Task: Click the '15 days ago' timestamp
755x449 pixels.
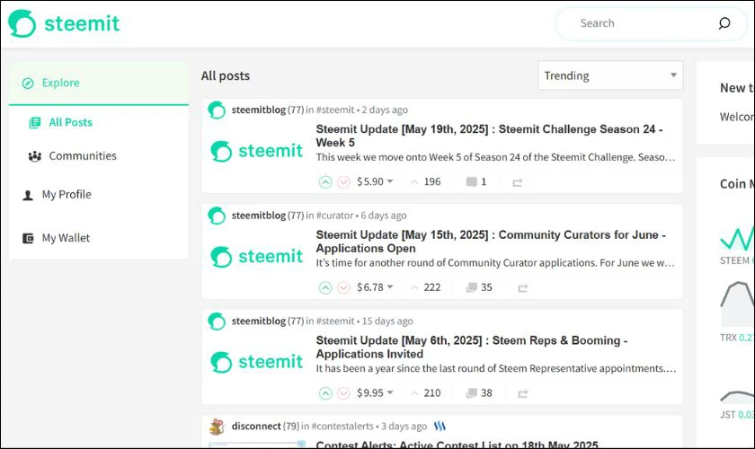Action: (x=387, y=321)
